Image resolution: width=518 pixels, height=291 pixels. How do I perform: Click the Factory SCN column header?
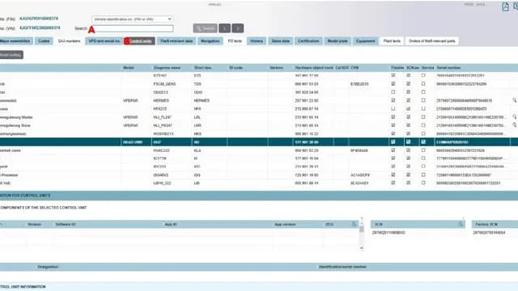(486, 225)
